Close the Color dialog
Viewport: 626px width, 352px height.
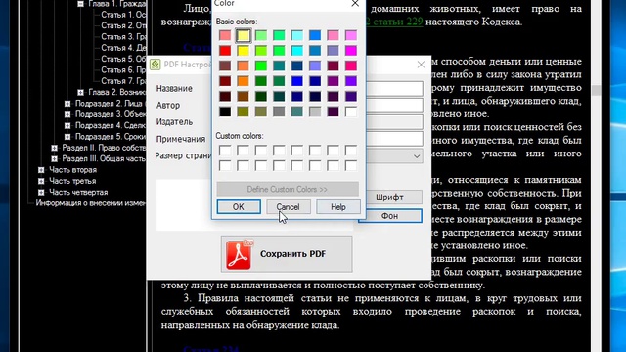(x=355, y=4)
